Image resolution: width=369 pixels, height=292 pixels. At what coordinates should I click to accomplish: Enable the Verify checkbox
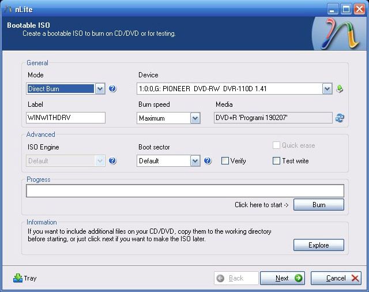[225, 161]
